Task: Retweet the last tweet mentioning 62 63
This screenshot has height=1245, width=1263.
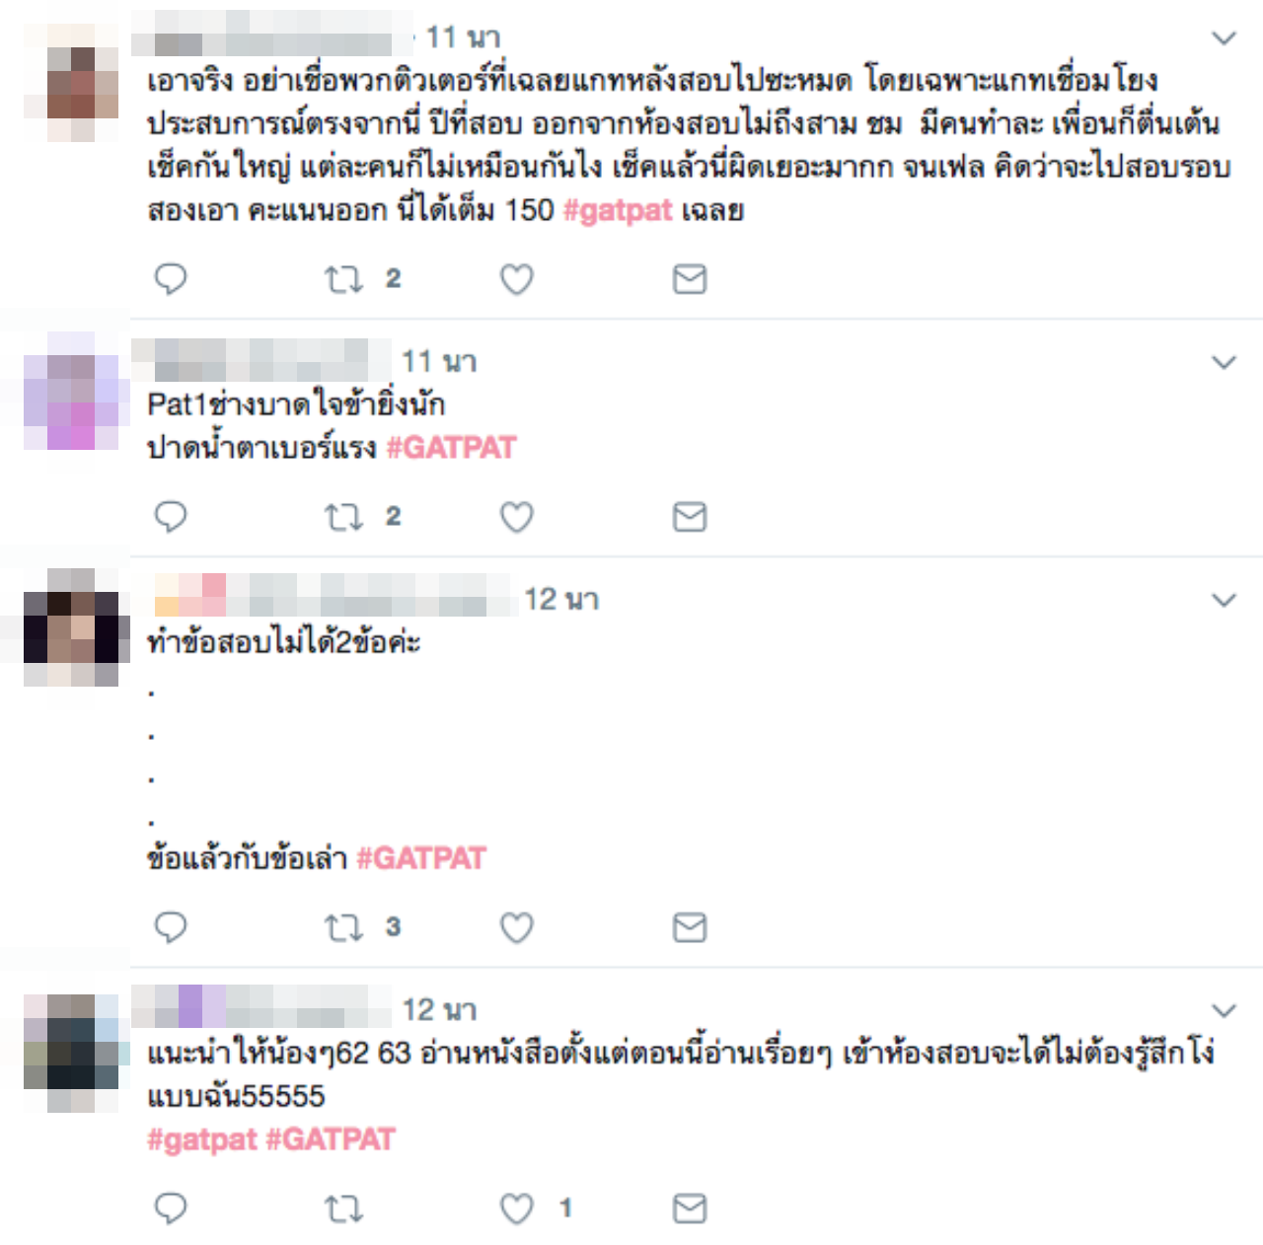Action: (344, 1208)
